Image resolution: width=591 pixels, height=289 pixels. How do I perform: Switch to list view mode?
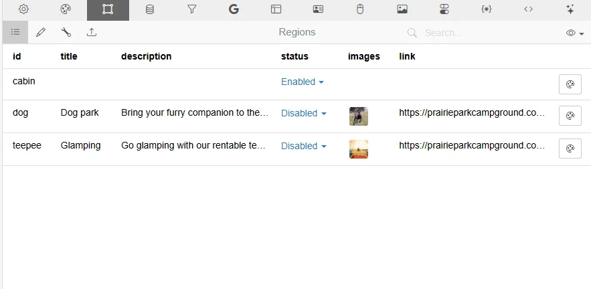tap(15, 32)
